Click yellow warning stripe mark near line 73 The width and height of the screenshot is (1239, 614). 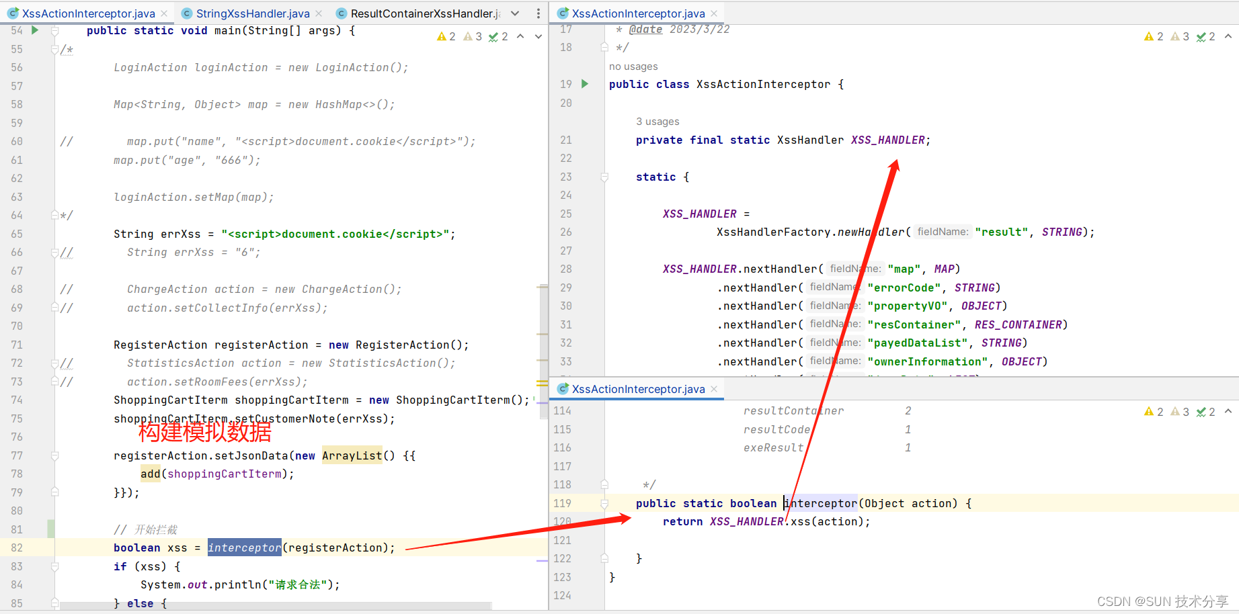pos(542,384)
